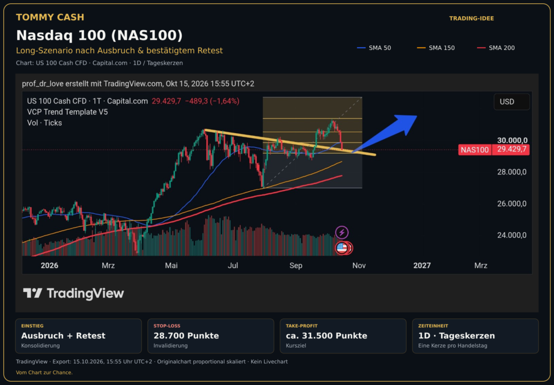Click the 'Vom Chart zur Chance.' slogan

click(x=44, y=373)
